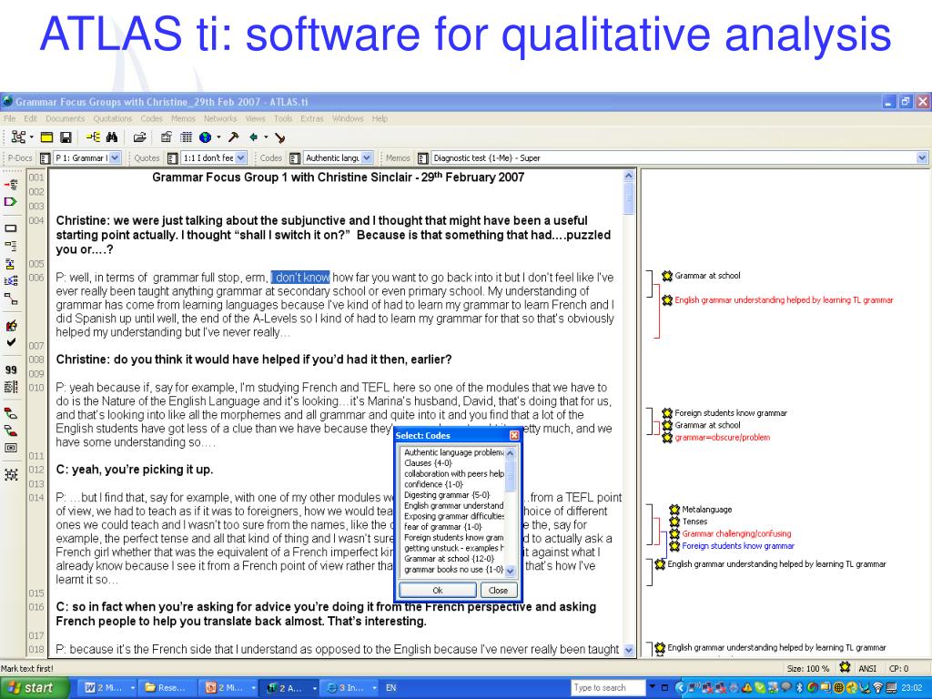This screenshot has width=932, height=699.
Task: Open dropdown arrow next to network toolbar icon
Action: click(x=32, y=137)
